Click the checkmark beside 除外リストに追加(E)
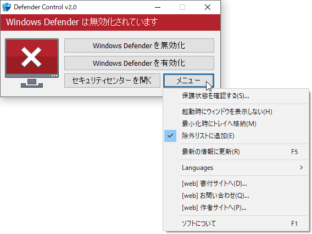The height and width of the screenshot is (234, 312). pyautogui.click(x=170, y=136)
